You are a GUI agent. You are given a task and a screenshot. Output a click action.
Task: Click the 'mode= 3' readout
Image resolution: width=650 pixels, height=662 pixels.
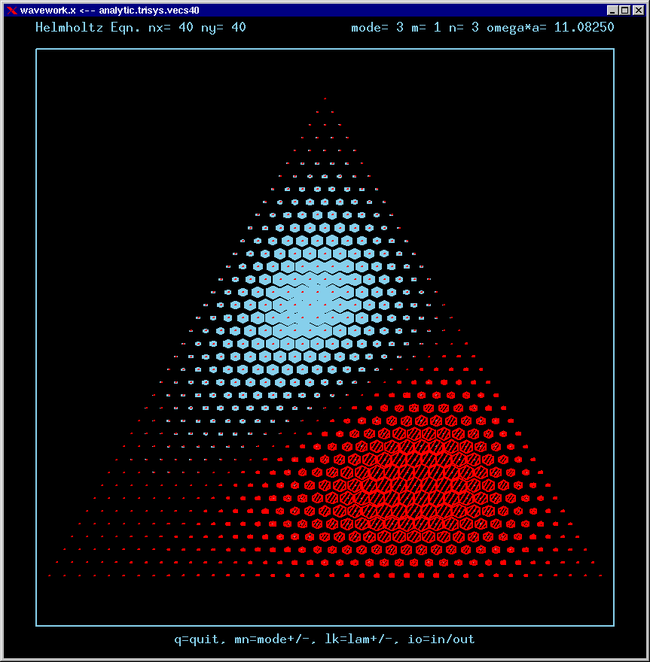(x=378, y=28)
